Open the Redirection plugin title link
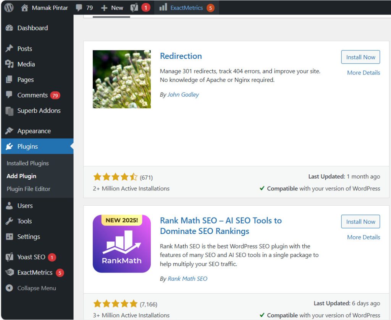 (181, 56)
